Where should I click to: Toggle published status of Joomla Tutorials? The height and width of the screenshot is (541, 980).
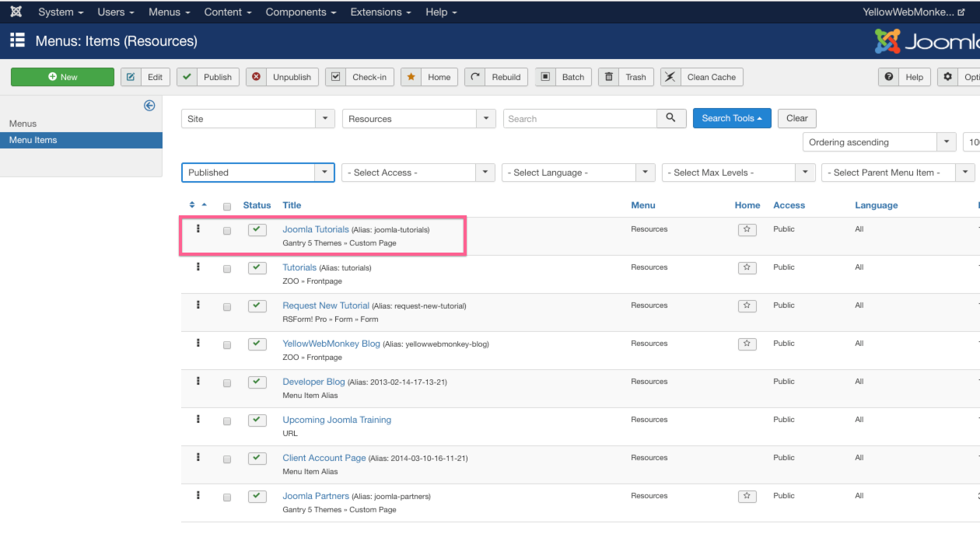(x=257, y=230)
